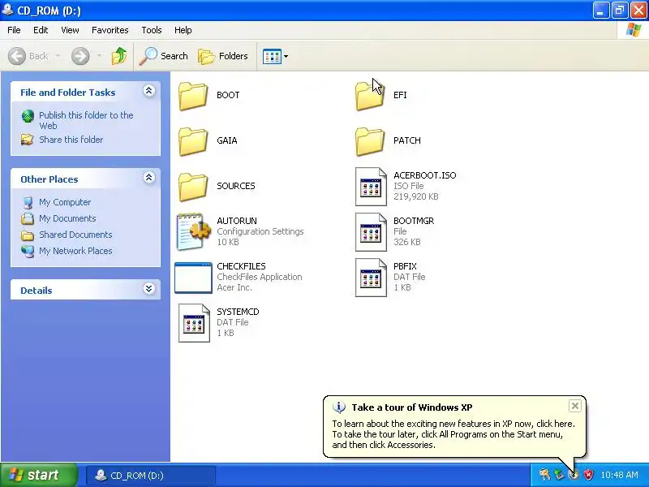This screenshot has height=487, width=649.
Task: Click the greyed Forward button
Action: (80, 56)
